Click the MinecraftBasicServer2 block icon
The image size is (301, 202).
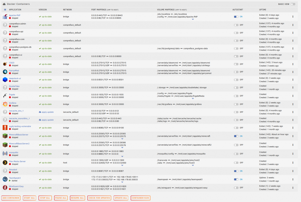pos(5,145)
